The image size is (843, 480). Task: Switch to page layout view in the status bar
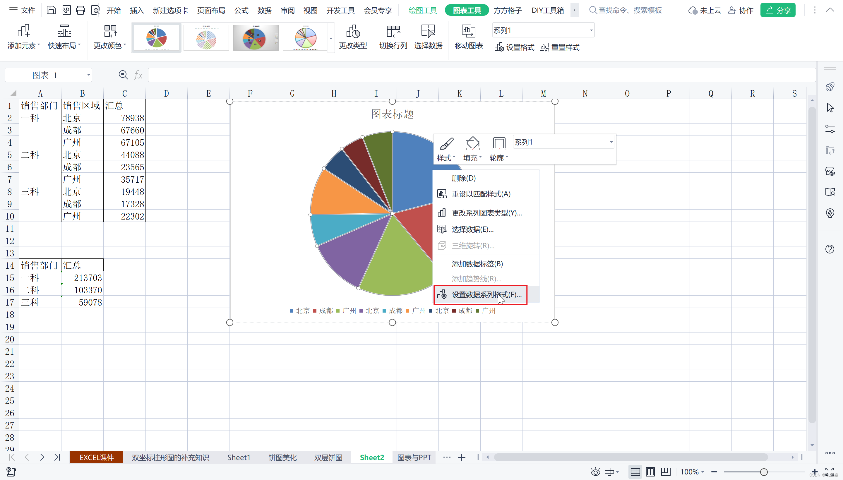click(650, 472)
